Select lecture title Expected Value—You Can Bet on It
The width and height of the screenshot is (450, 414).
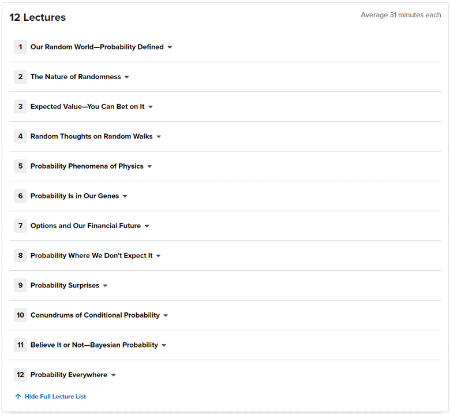point(88,107)
